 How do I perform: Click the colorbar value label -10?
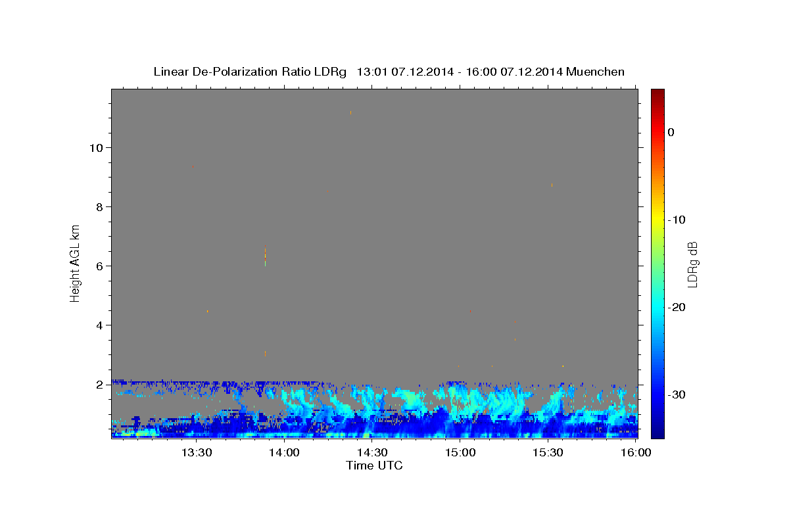677,220
